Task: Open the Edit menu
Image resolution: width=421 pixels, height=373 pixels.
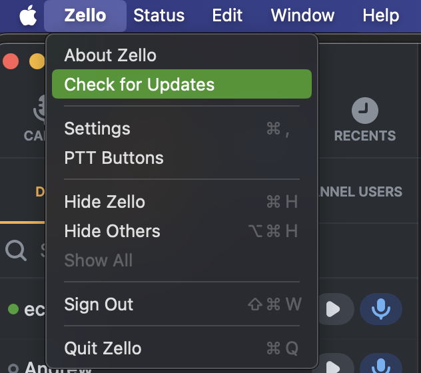Action: [227, 15]
